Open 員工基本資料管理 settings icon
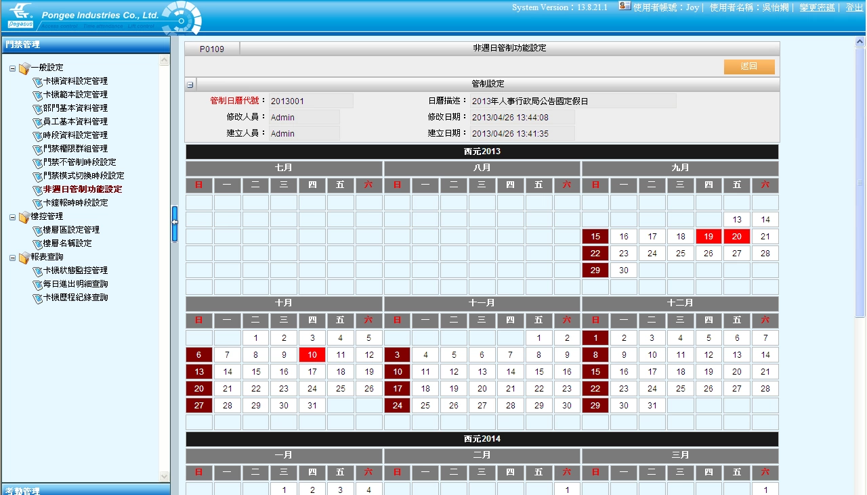 39,122
